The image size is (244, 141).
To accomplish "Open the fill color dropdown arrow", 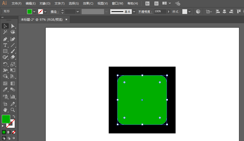I will 34,12.
